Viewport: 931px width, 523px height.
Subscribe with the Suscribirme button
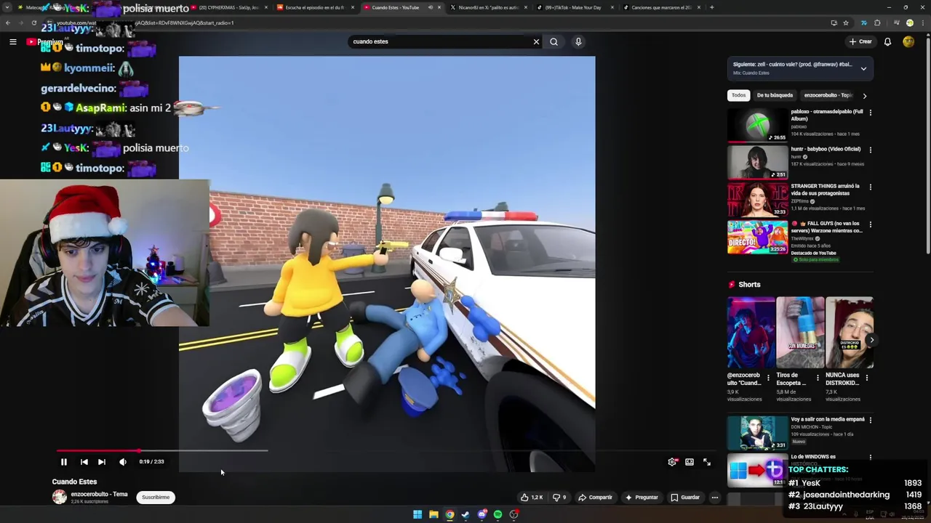pyautogui.click(x=156, y=498)
